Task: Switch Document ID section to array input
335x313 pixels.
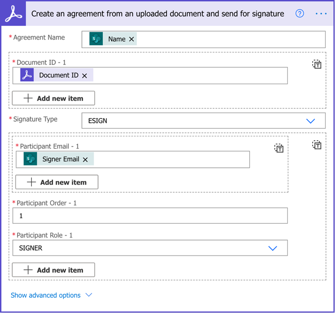Action: (317, 64)
